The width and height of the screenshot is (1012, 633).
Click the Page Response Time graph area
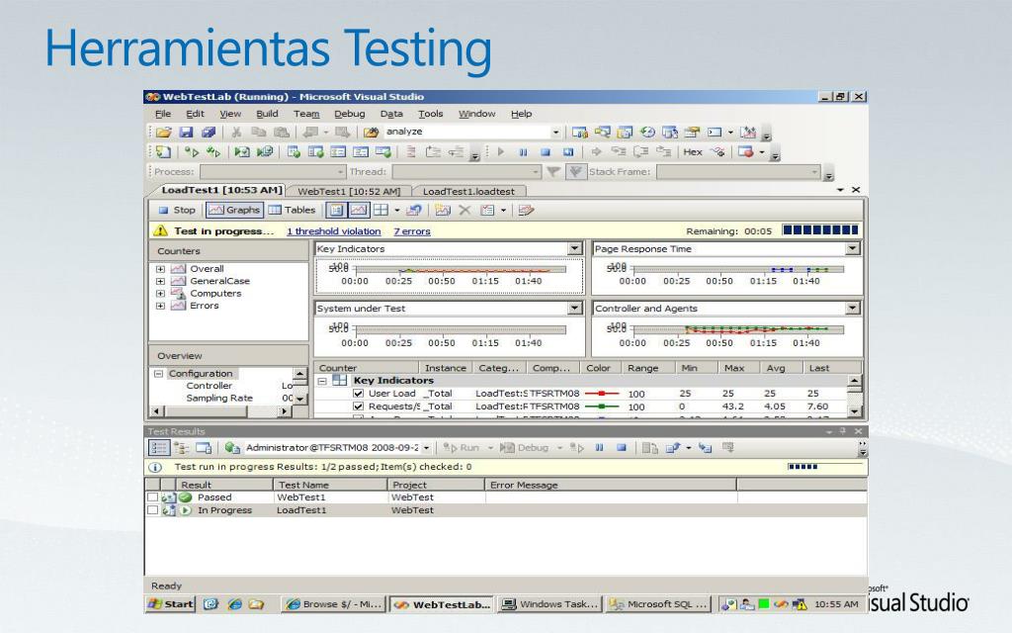(x=726, y=276)
